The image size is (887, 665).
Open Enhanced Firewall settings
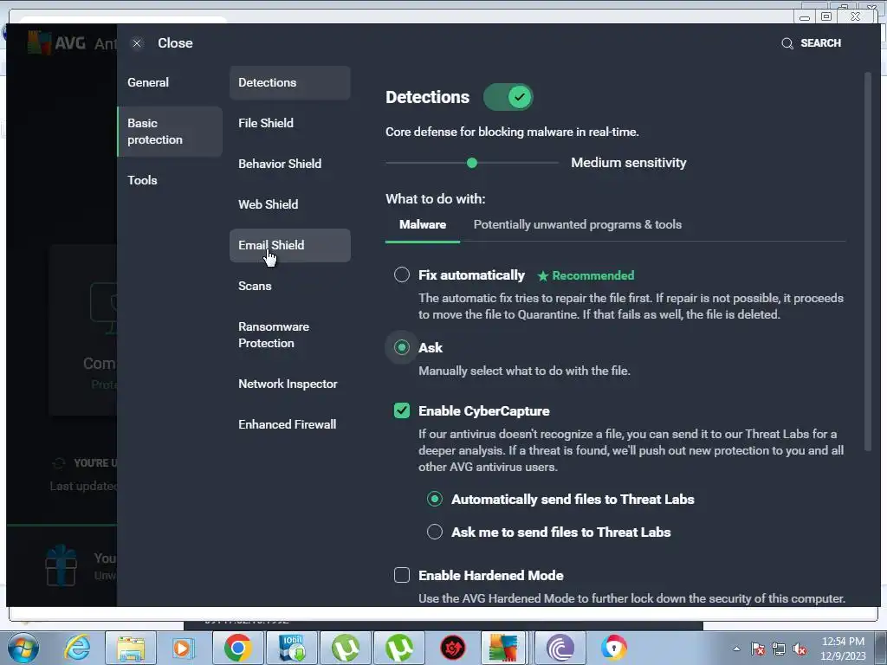pyautogui.click(x=289, y=424)
